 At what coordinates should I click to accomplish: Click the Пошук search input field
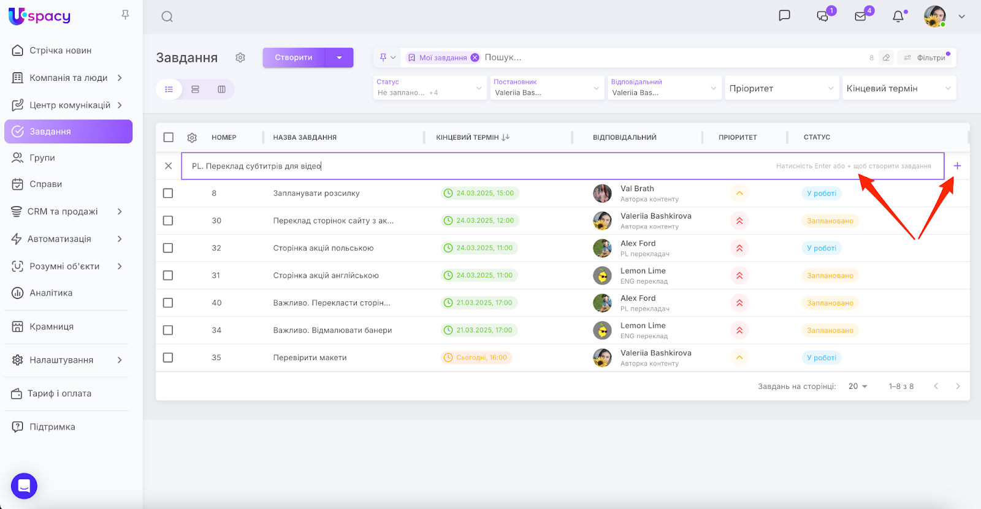tap(668, 58)
